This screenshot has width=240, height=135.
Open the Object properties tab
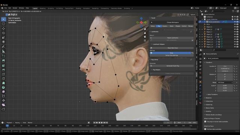pos(200,82)
